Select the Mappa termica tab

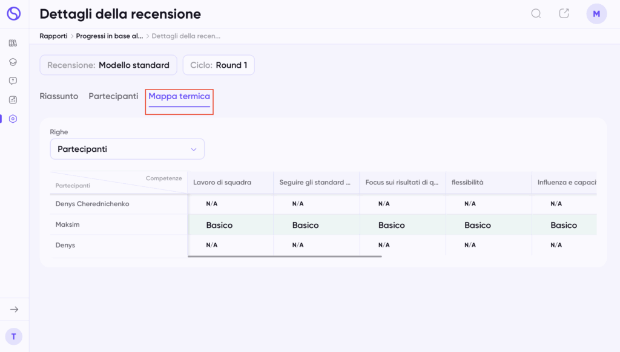pyautogui.click(x=179, y=96)
